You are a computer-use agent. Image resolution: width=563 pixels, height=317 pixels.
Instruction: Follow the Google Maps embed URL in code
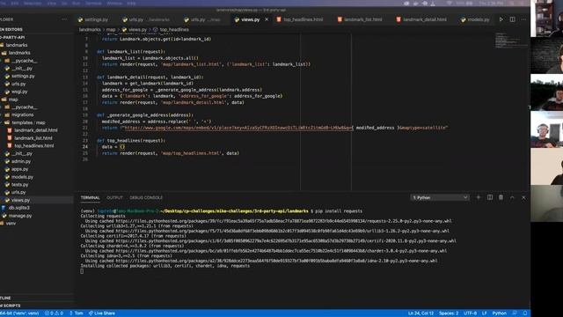point(238,128)
